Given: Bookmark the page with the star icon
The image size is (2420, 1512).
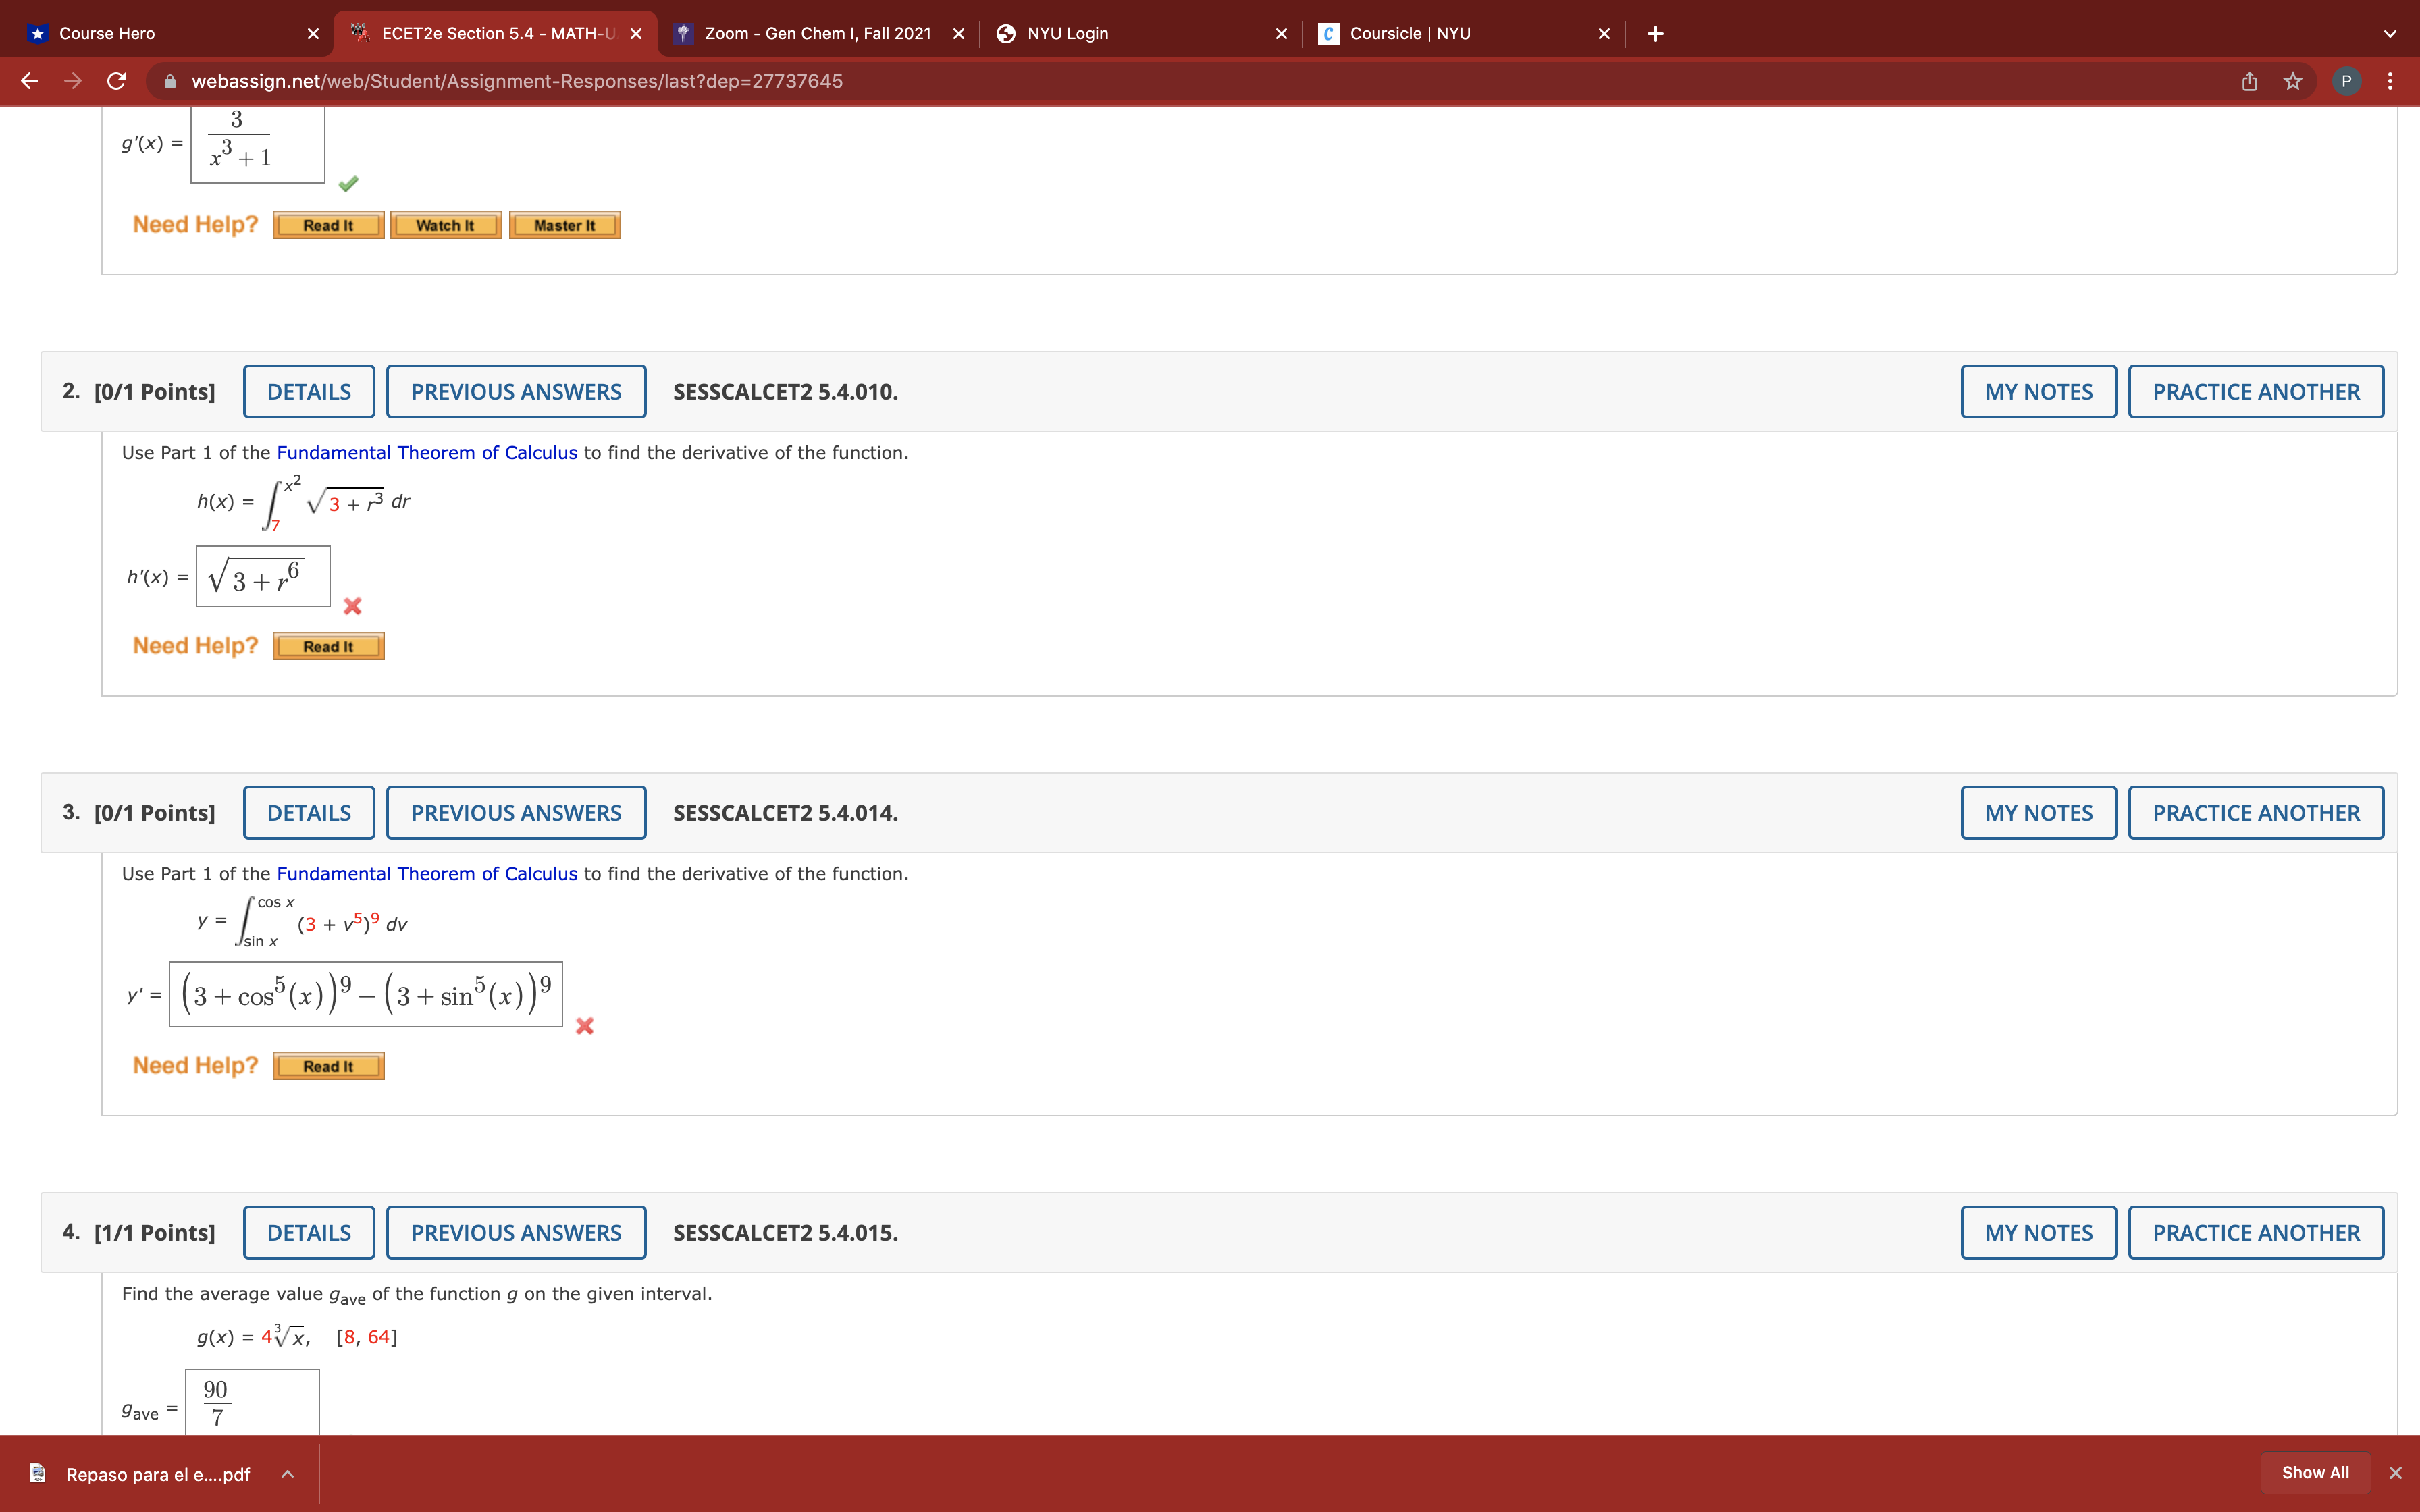Looking at the screenshot, I should (2292, 81).
